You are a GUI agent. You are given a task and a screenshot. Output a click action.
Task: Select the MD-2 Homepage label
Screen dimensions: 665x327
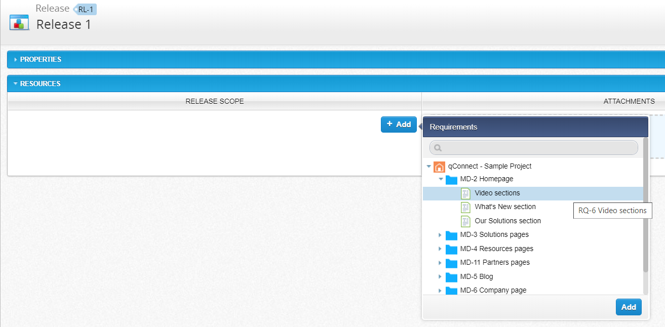487,179
